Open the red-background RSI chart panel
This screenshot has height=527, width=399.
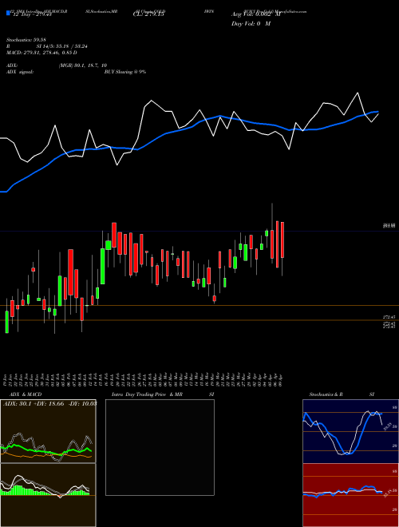[351, 495]
